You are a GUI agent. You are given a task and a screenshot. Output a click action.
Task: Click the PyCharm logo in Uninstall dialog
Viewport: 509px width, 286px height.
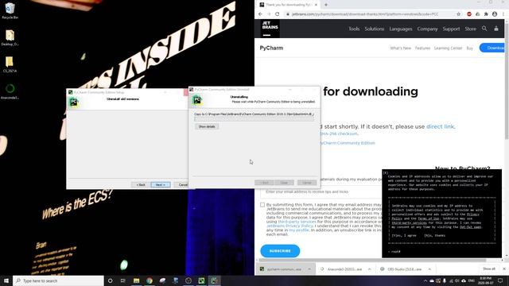197,100
